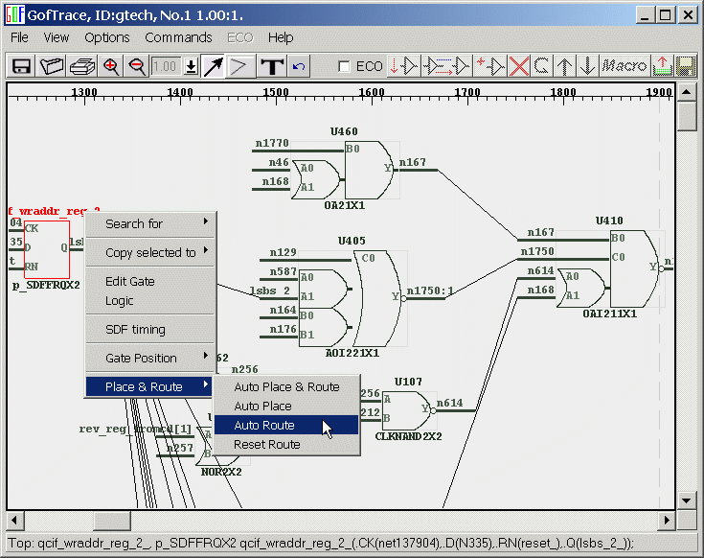Choose SDF timing from context menu
The image size is (704, 558).
pos(135,329)
